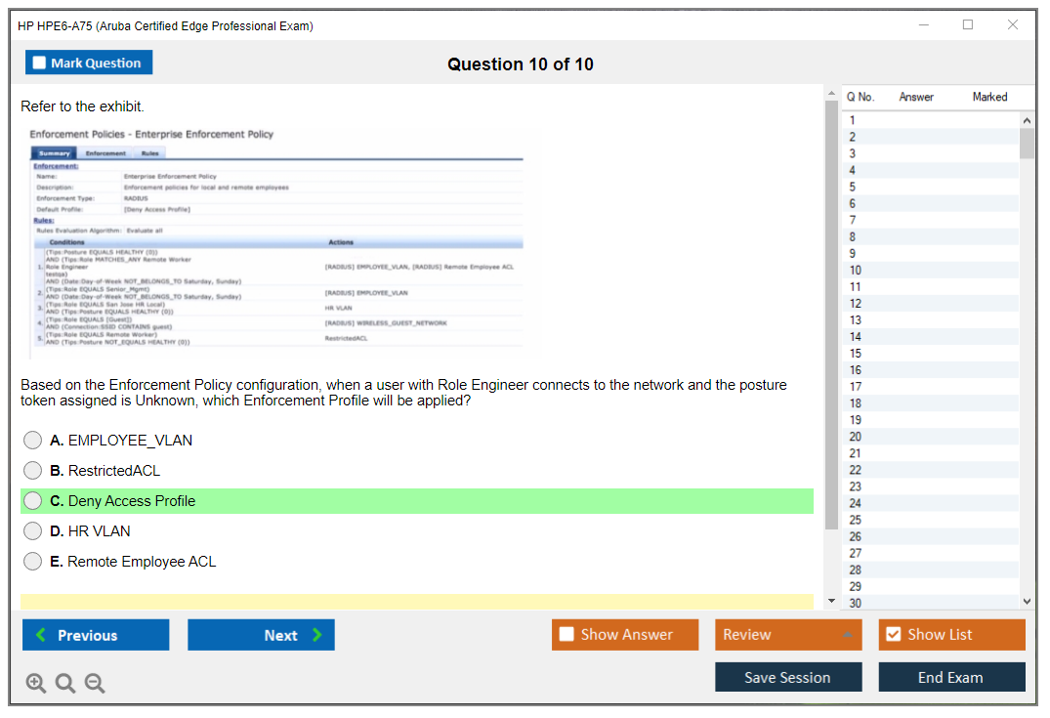Click the zoom in magnifier icon
This screenshot has height=718, width=1050.
36,683
